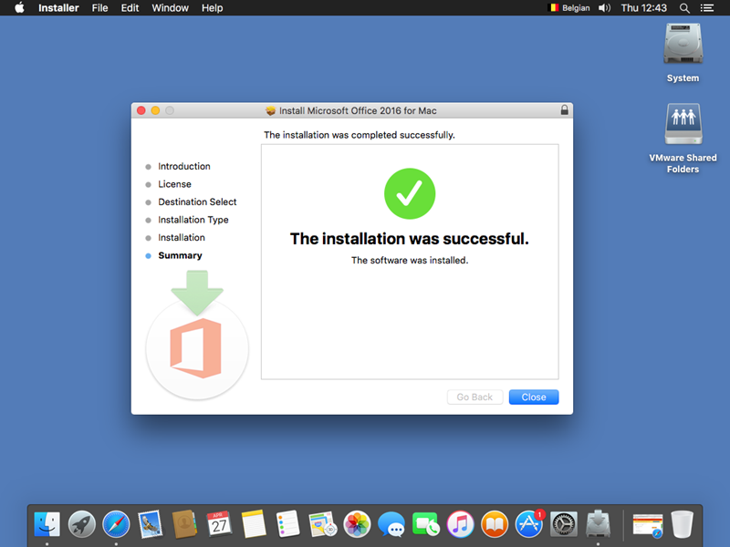Open Mail stamp icon in dock
Viewport: 730px width, 547px height.
pyautogui.click(x=151, y=524)
